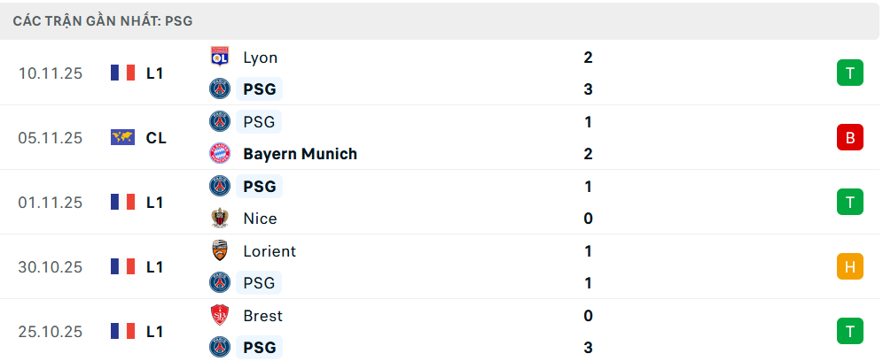Click the Nice club crest icon

[219, 219]
